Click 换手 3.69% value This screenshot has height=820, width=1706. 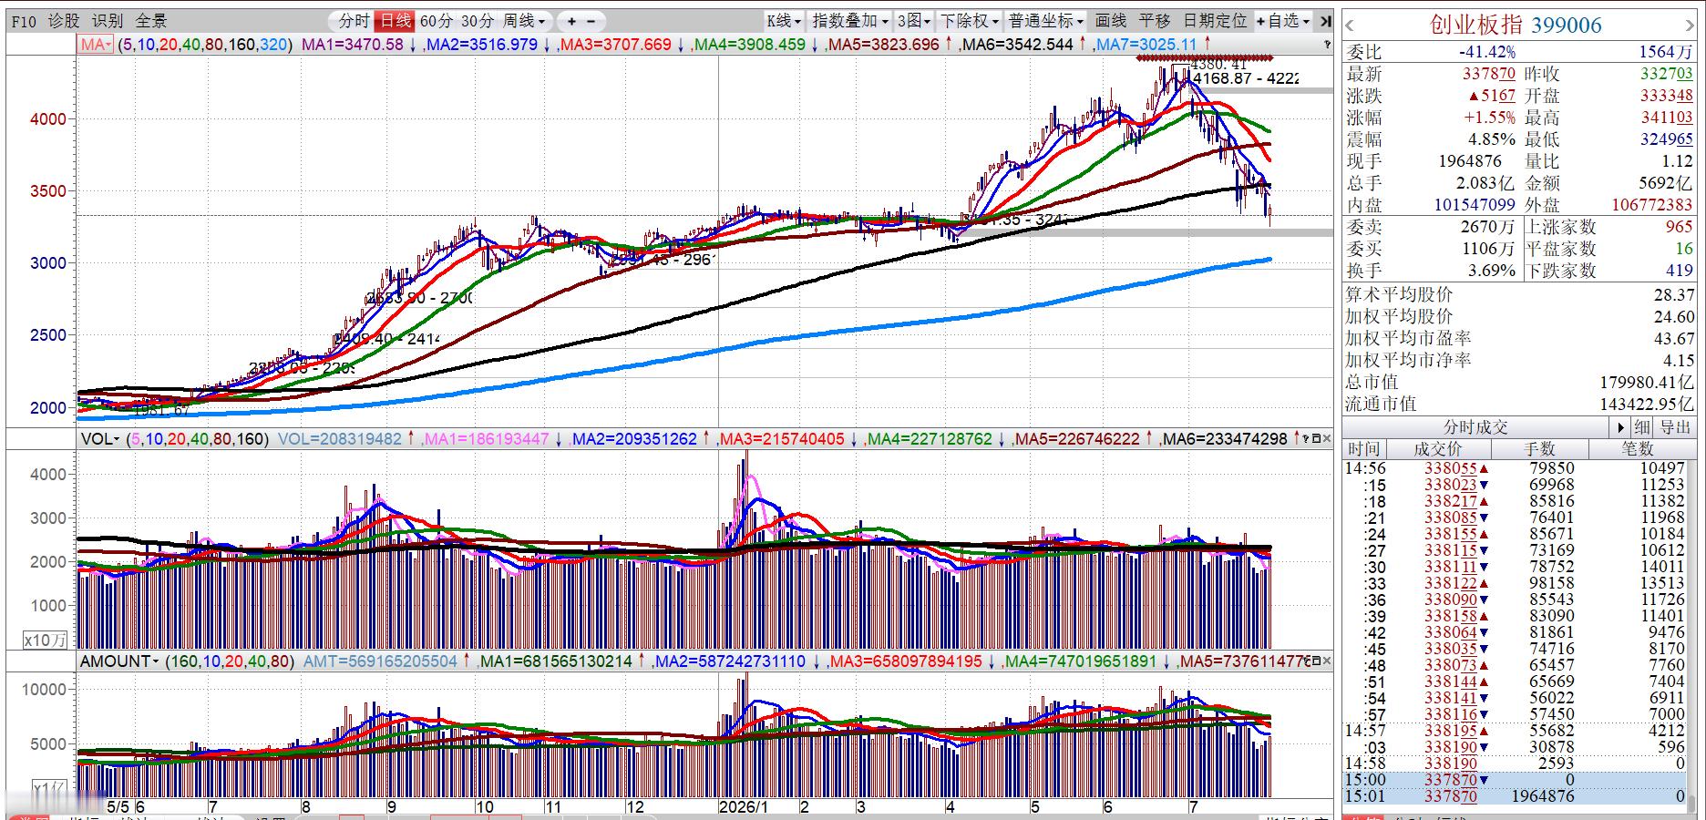[1492, 271]
